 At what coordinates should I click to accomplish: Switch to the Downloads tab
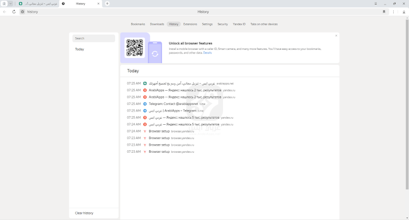157,24
